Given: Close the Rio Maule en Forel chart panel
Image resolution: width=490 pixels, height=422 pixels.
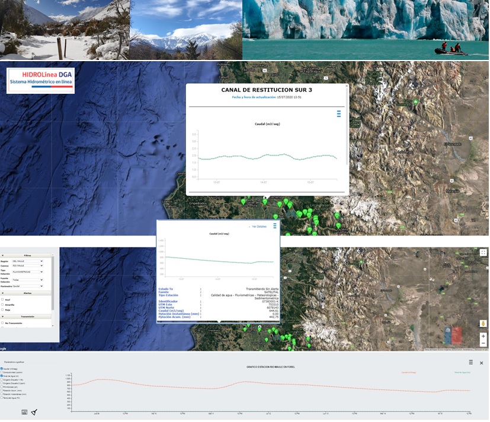Looking at the screenshot, I should tap(481, 363).
